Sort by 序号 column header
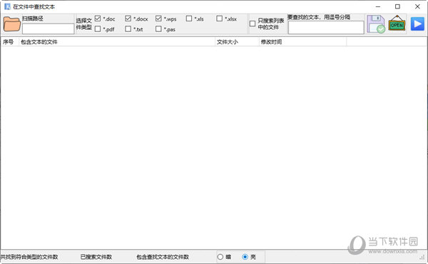This screenshot has width=428, height=264. click(x=10, y=42)
